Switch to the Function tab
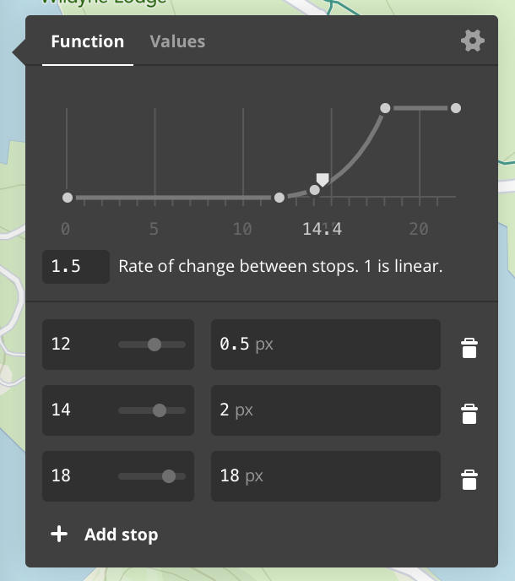Screen dimensions: 515x581 point(87,41)
